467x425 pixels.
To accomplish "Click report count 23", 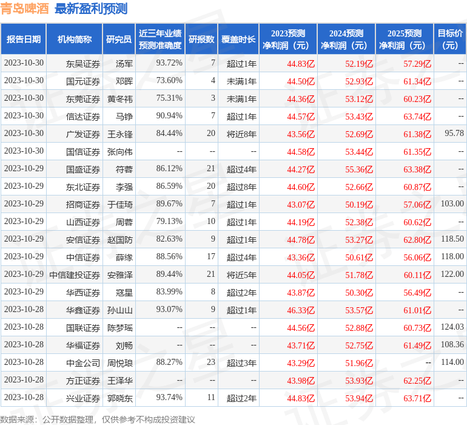I will pos(211,362).
